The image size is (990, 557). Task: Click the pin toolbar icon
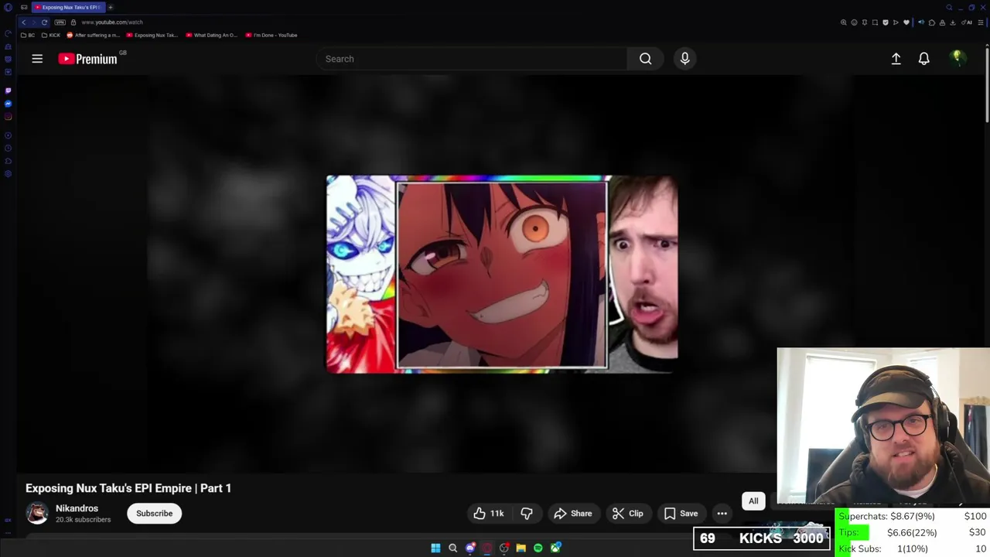[x=865, y=22]
